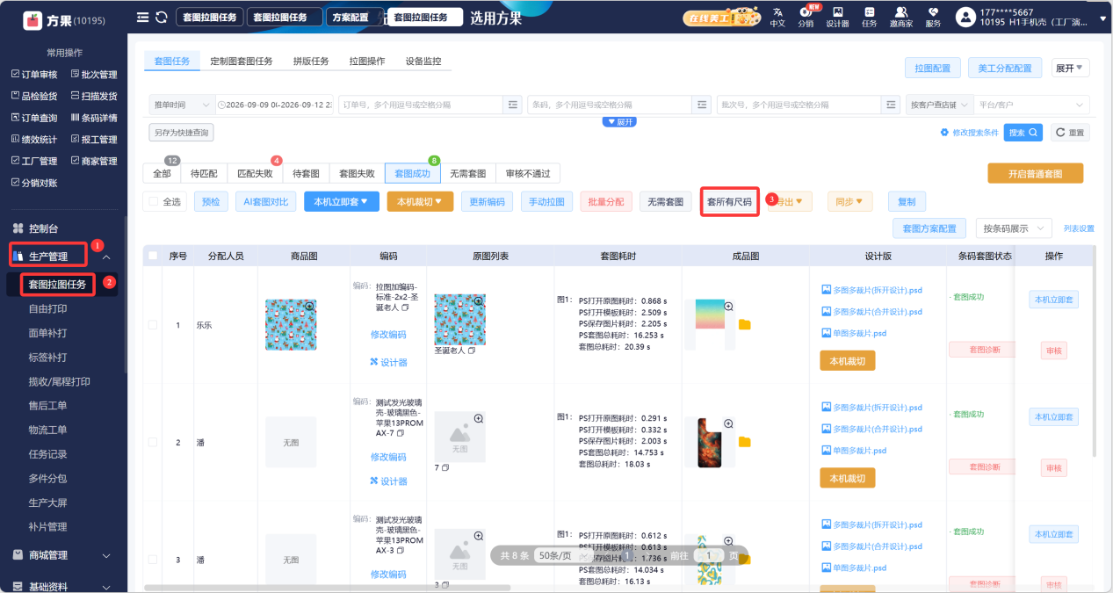
Task: Expand filters with the blue 展开 toggle
Action: pos(619,121)
